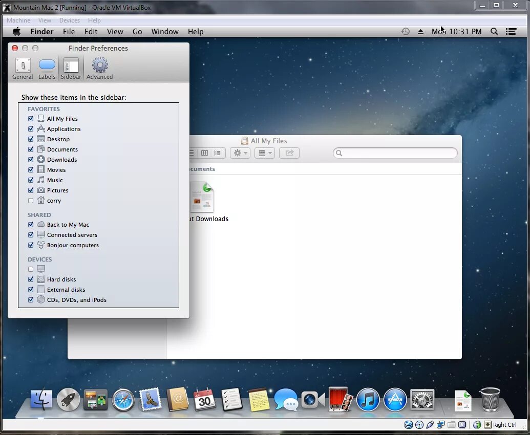Open the macOS View menu
530x435 pixels.
tap(115, 31)
